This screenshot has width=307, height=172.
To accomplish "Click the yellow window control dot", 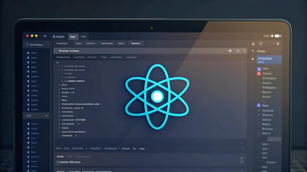I will click(x=32, y=36).
